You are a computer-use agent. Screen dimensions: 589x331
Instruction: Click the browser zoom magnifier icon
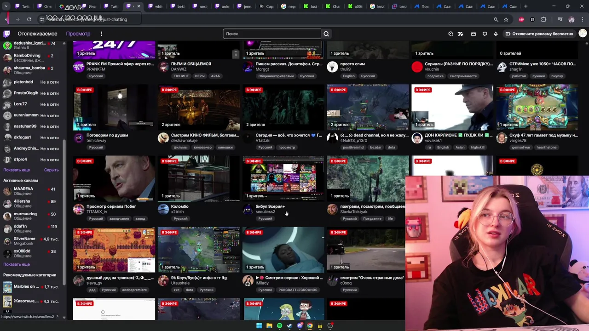tap(496, 19)
